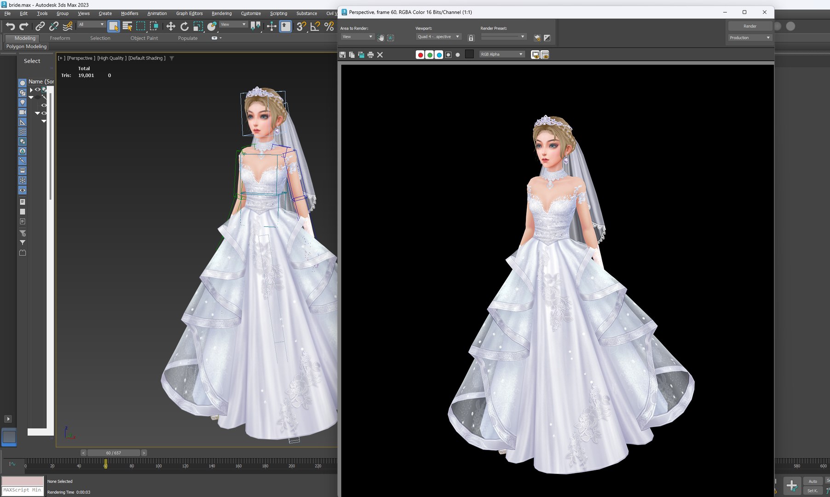
Task: Click the Render button
Action: 750,26
